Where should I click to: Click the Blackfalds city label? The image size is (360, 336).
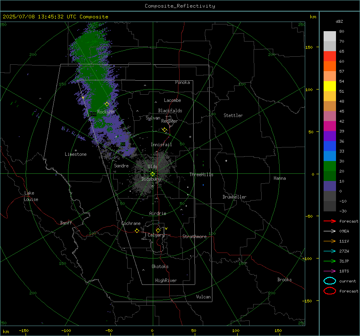170,111
